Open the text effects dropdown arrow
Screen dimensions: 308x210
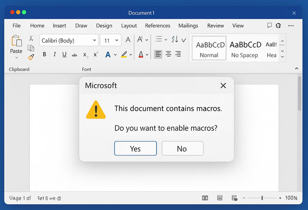[x=115, y=55]
